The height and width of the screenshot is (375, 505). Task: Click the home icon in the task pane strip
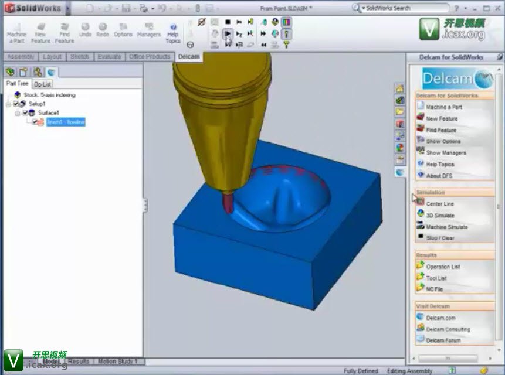pos(399,88)
